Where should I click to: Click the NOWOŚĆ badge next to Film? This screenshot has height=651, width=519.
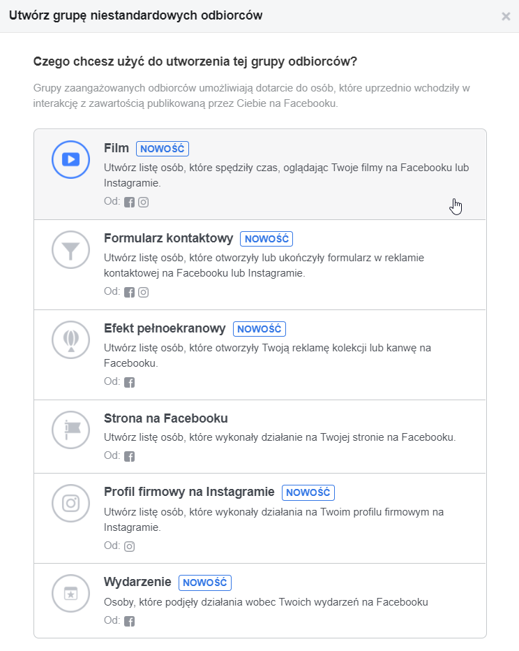[163, 149]
